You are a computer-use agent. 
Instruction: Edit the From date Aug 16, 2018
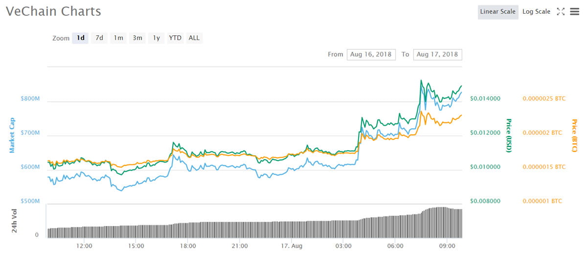click(371, 54)
